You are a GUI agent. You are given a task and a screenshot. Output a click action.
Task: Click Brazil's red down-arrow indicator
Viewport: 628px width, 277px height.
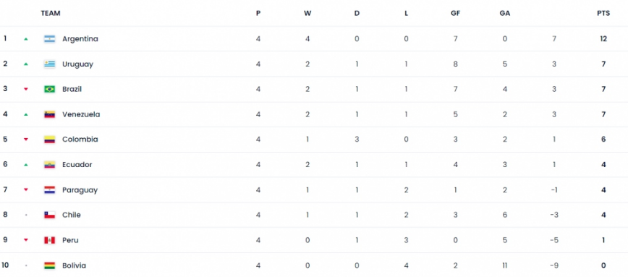click(26, 89)
